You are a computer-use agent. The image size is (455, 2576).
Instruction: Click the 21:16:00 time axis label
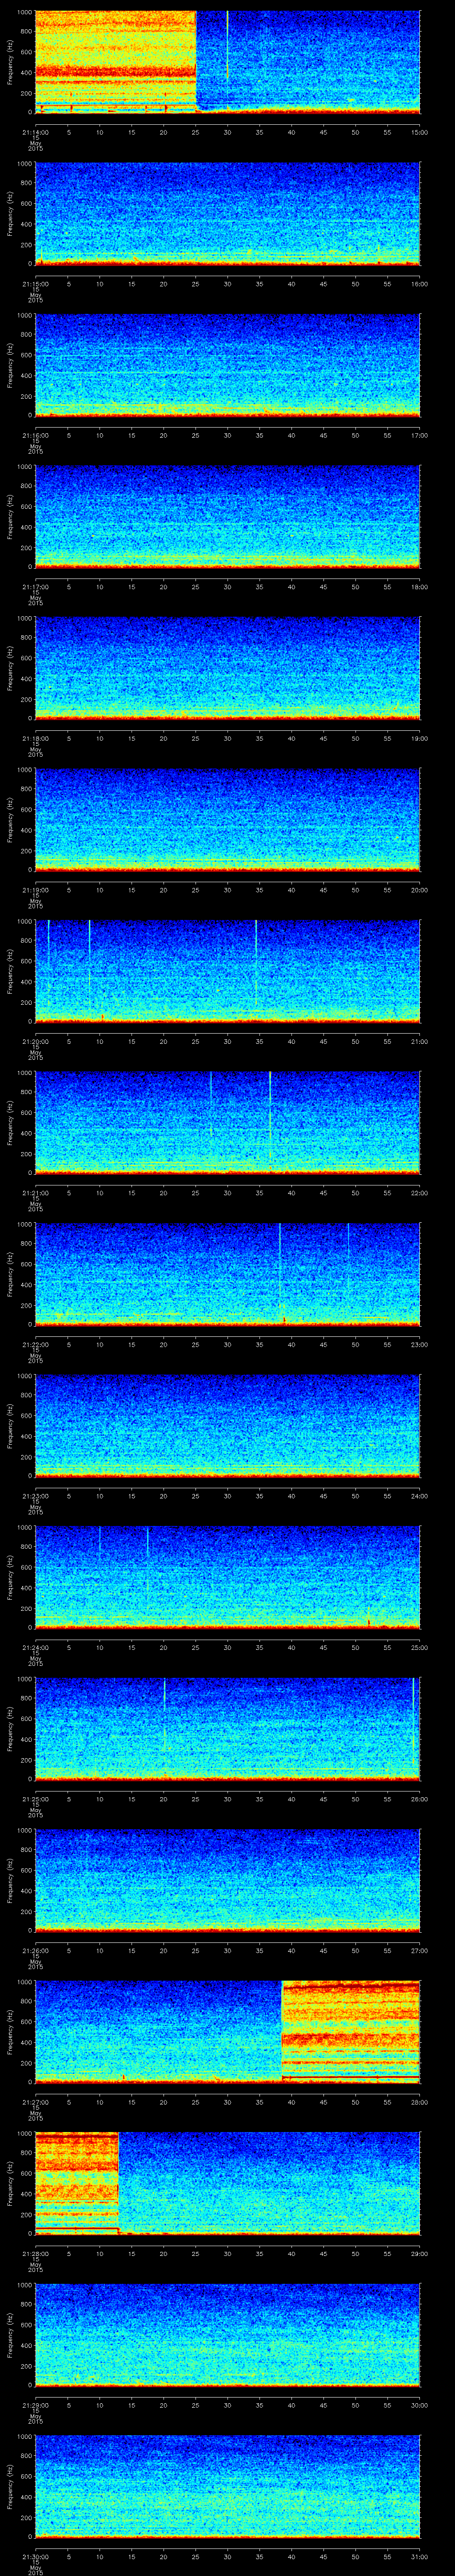coord(35,435)
